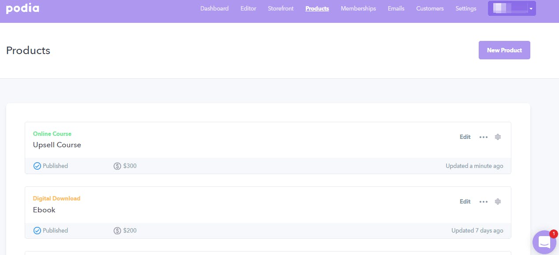Click the Published checkmark icon for Upsell Course

pos(37,166)
